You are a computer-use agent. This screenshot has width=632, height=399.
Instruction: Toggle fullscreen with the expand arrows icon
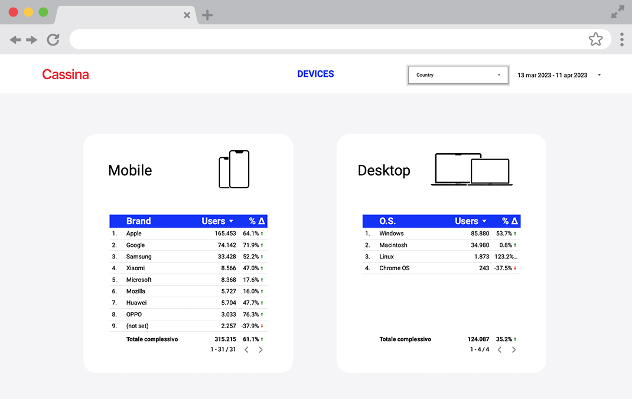tap(617, 12)
